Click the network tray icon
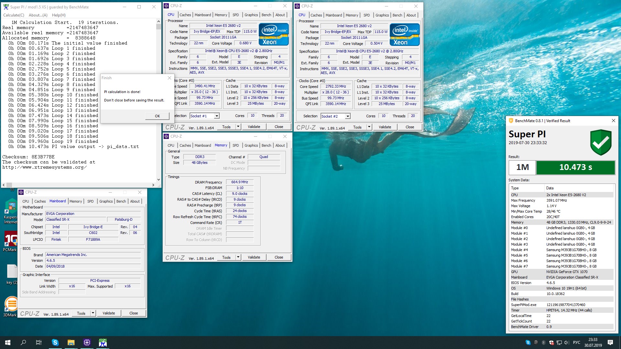 pos(559,342)
